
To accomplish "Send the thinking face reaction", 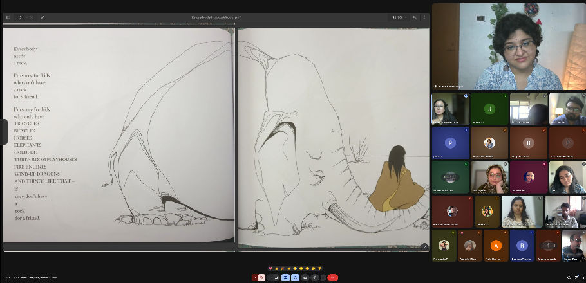I will [x=313, y=268].
